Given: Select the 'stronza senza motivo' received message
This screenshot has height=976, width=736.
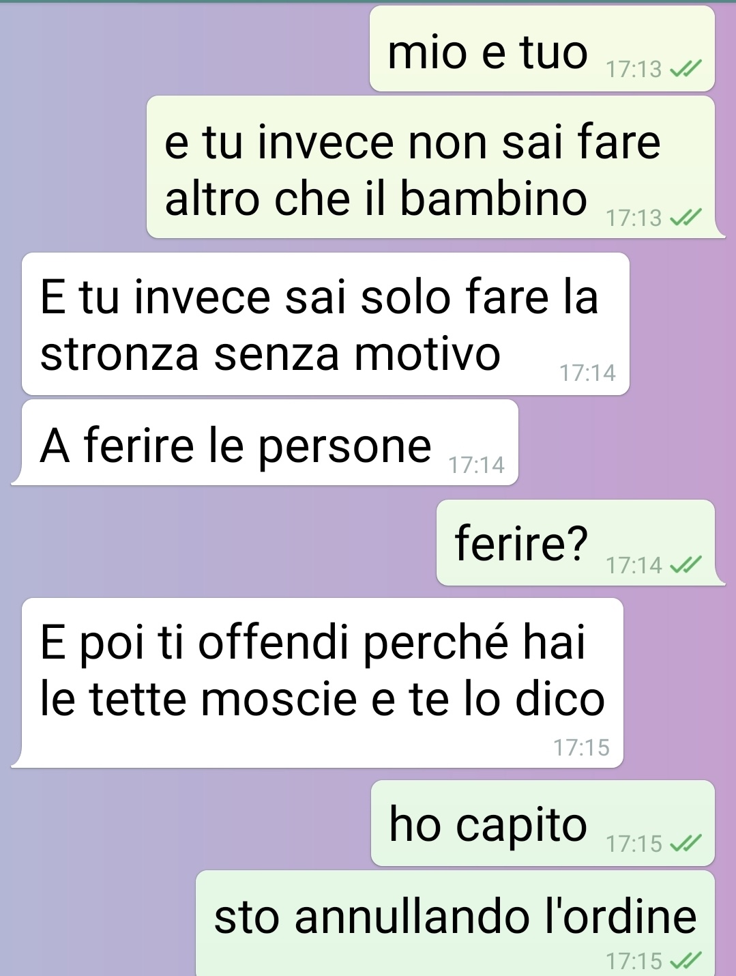Looking at the screenshot, I should point(325,324).
